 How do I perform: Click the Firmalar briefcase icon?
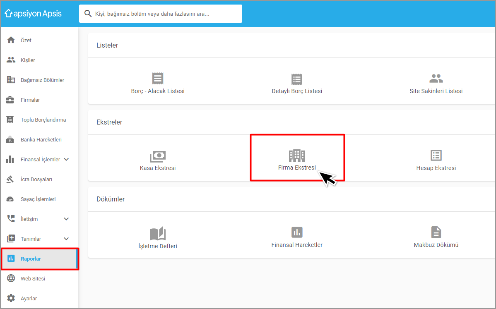10,100
